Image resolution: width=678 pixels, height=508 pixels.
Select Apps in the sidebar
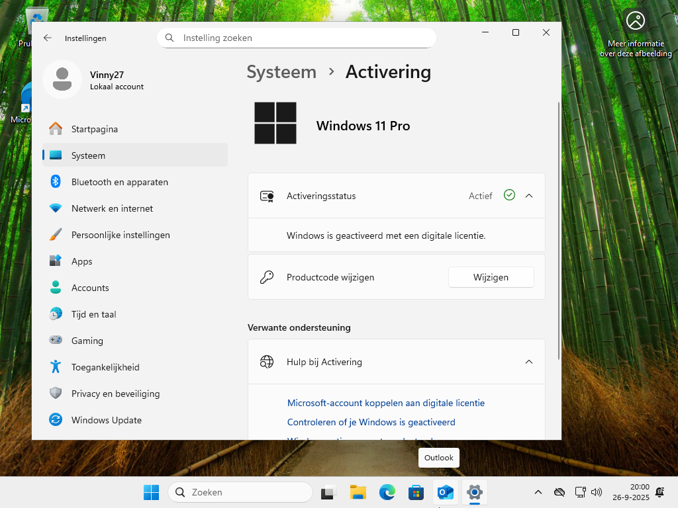click(x=135, y=261)
